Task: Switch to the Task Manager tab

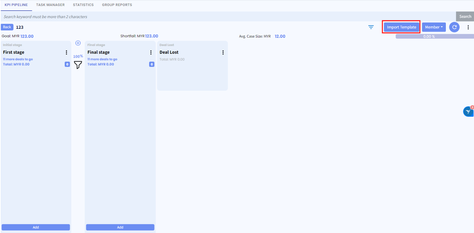Action: (50, 5)
